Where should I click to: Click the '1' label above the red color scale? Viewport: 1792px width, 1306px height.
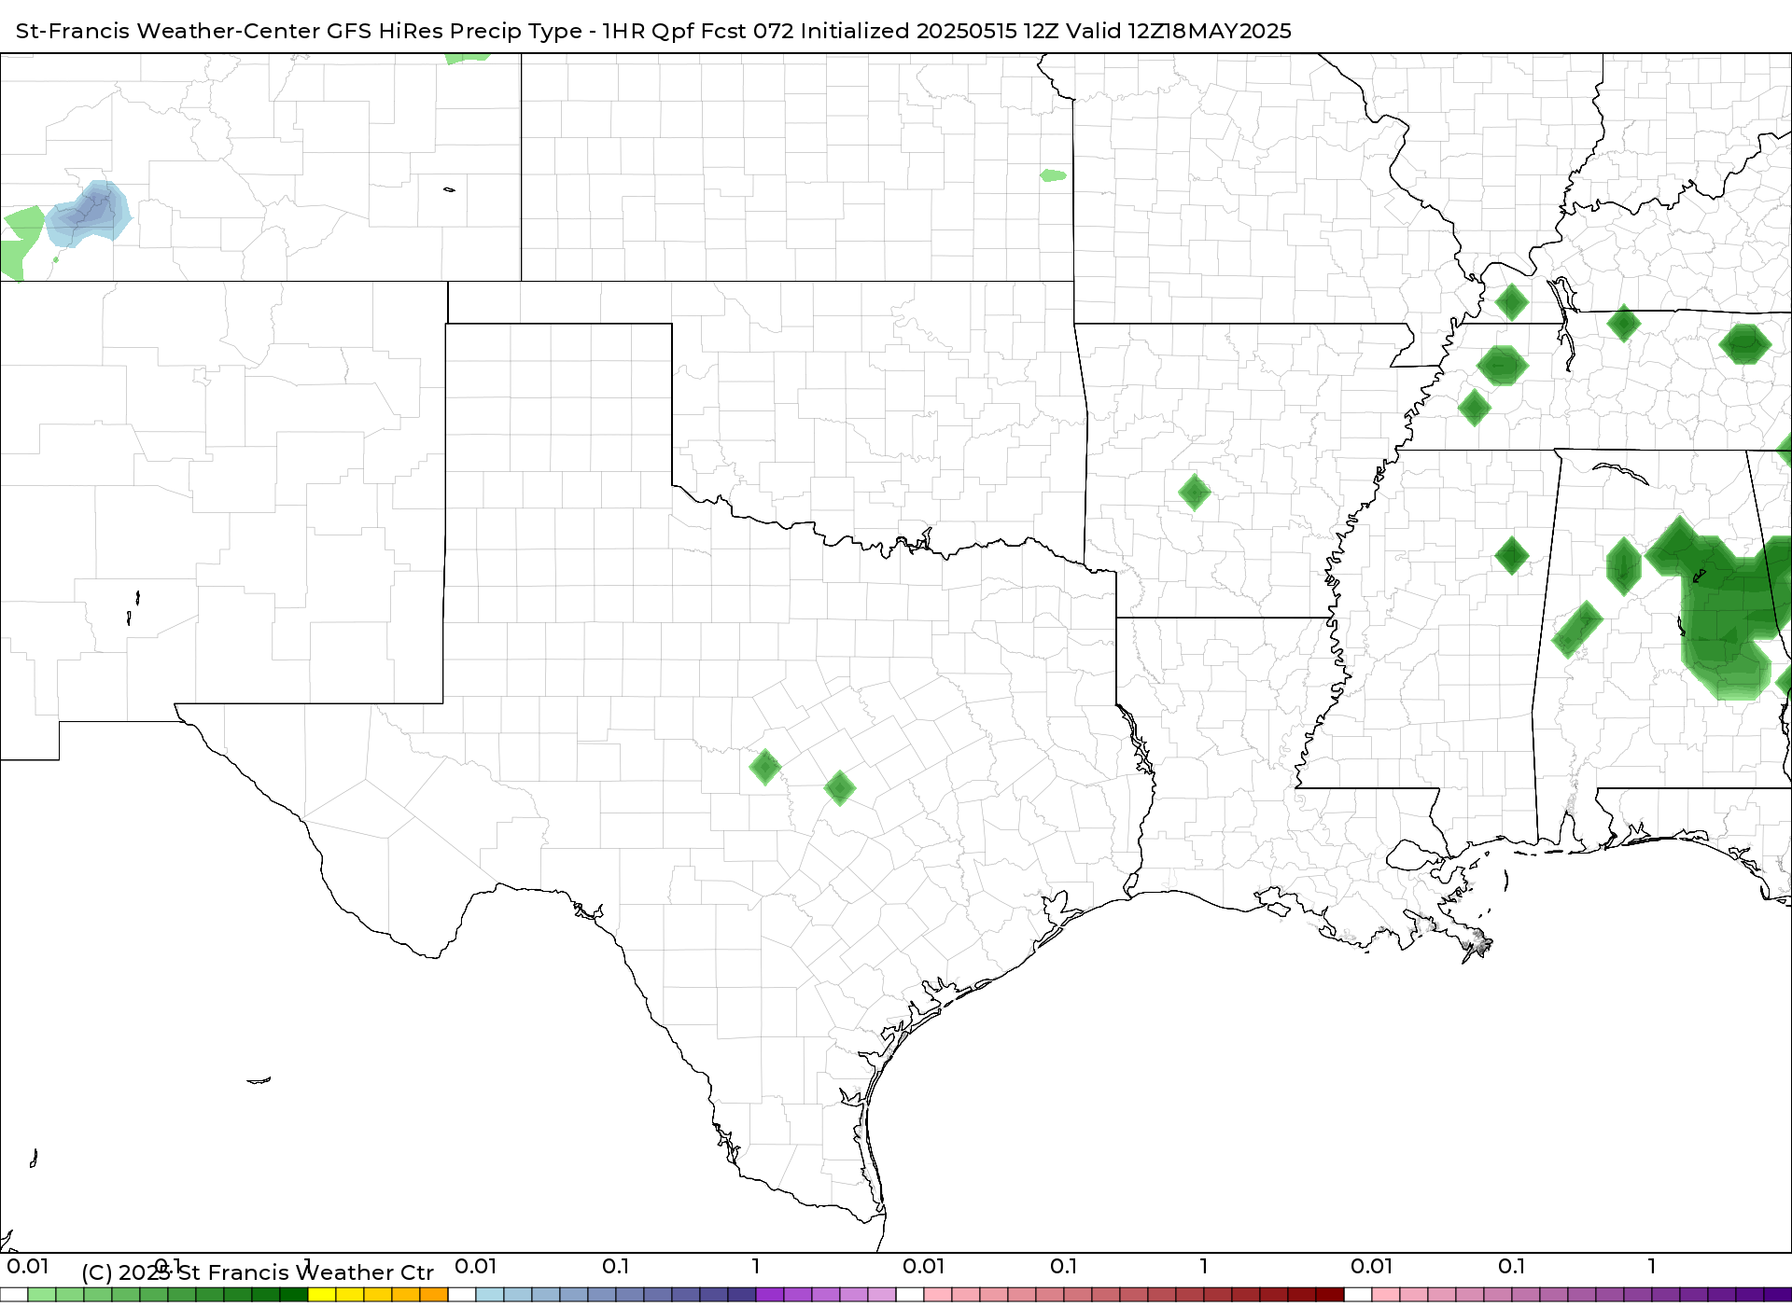[x=1204, y=1266]
